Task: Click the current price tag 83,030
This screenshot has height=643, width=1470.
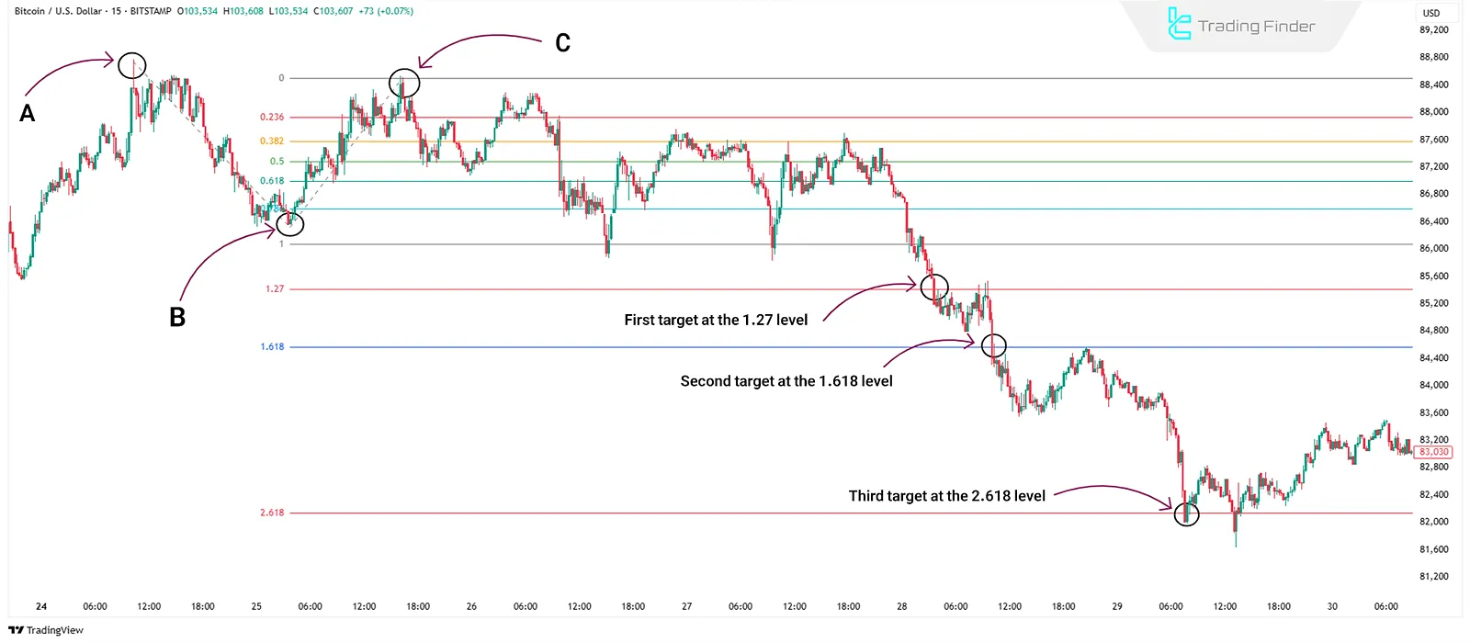Action: tap(1434, 452)
